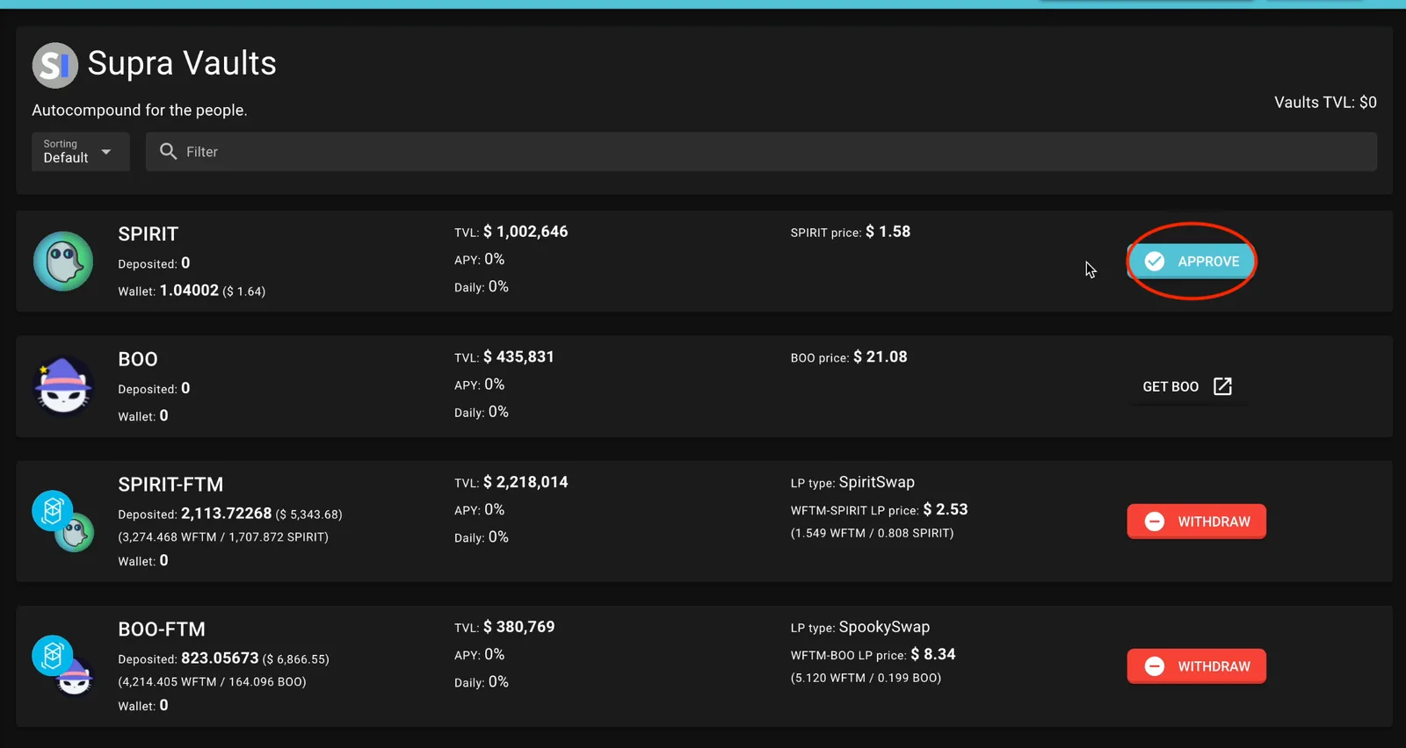Click the Autocompound for the people tagline
1406x748 pixels.
pyautogui.click(x=140, y=110)
